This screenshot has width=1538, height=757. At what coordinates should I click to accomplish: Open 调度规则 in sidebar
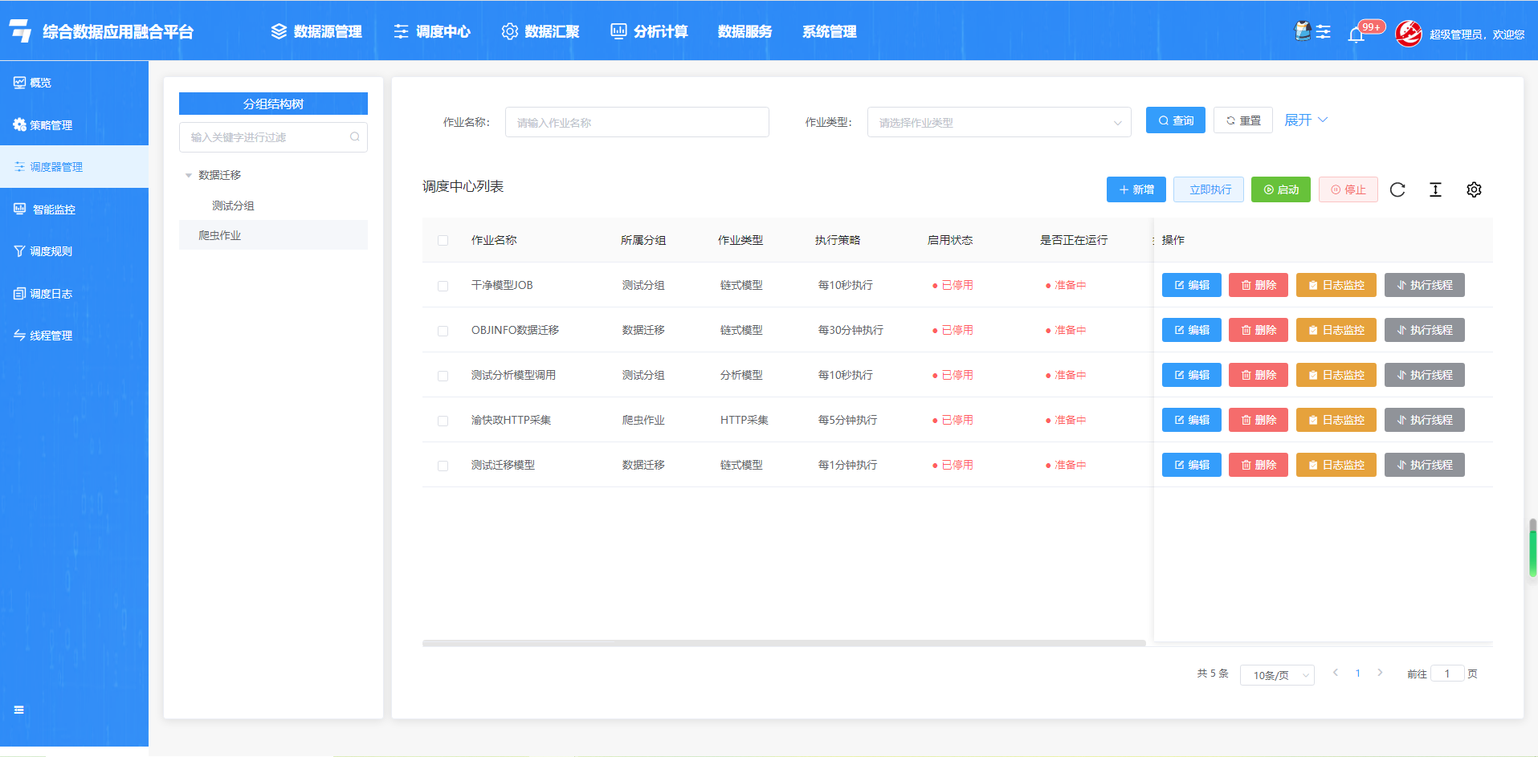[x=74, y=251]
